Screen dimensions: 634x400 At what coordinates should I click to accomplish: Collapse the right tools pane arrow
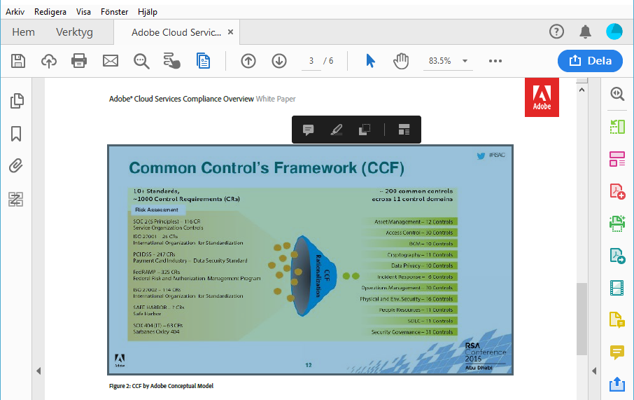pyautogui.click(x=594, y=371)
